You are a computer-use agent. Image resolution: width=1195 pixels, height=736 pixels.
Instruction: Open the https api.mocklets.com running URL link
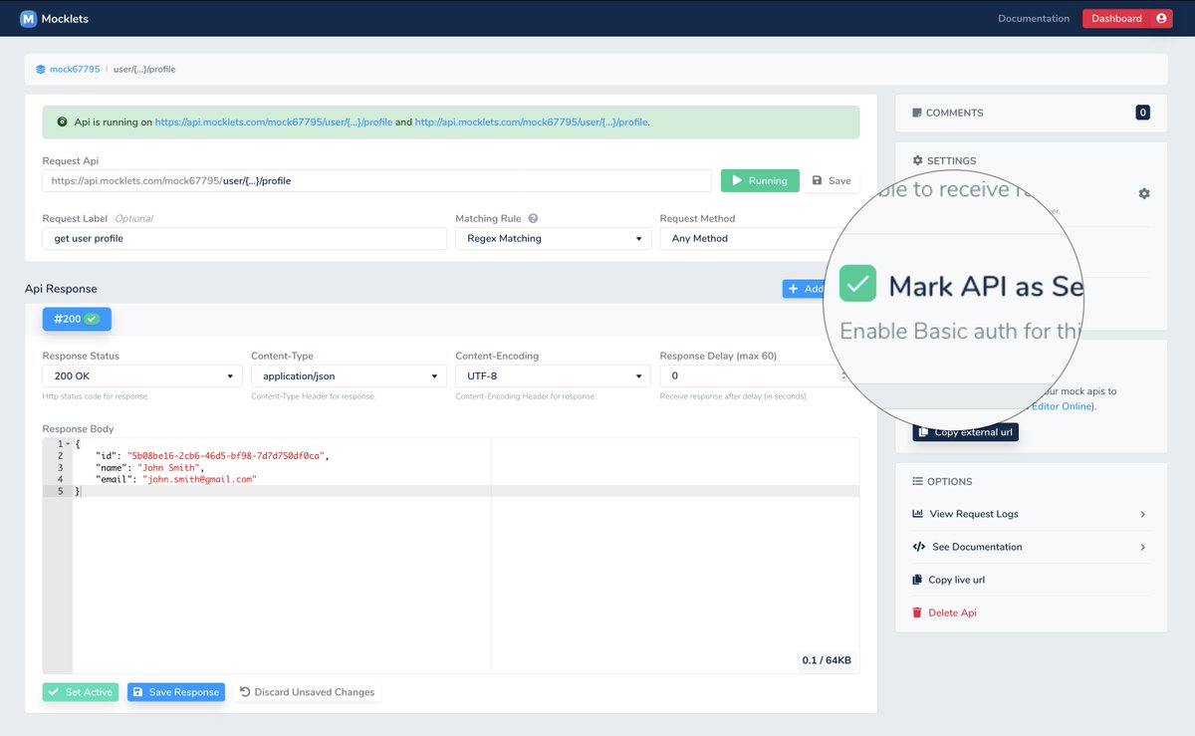(x=274, y=123)
